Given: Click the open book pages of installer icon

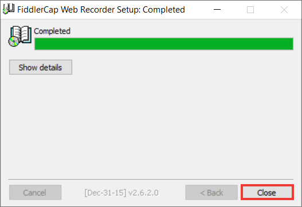Looking at the screenshot, I should tap(22, 34).
